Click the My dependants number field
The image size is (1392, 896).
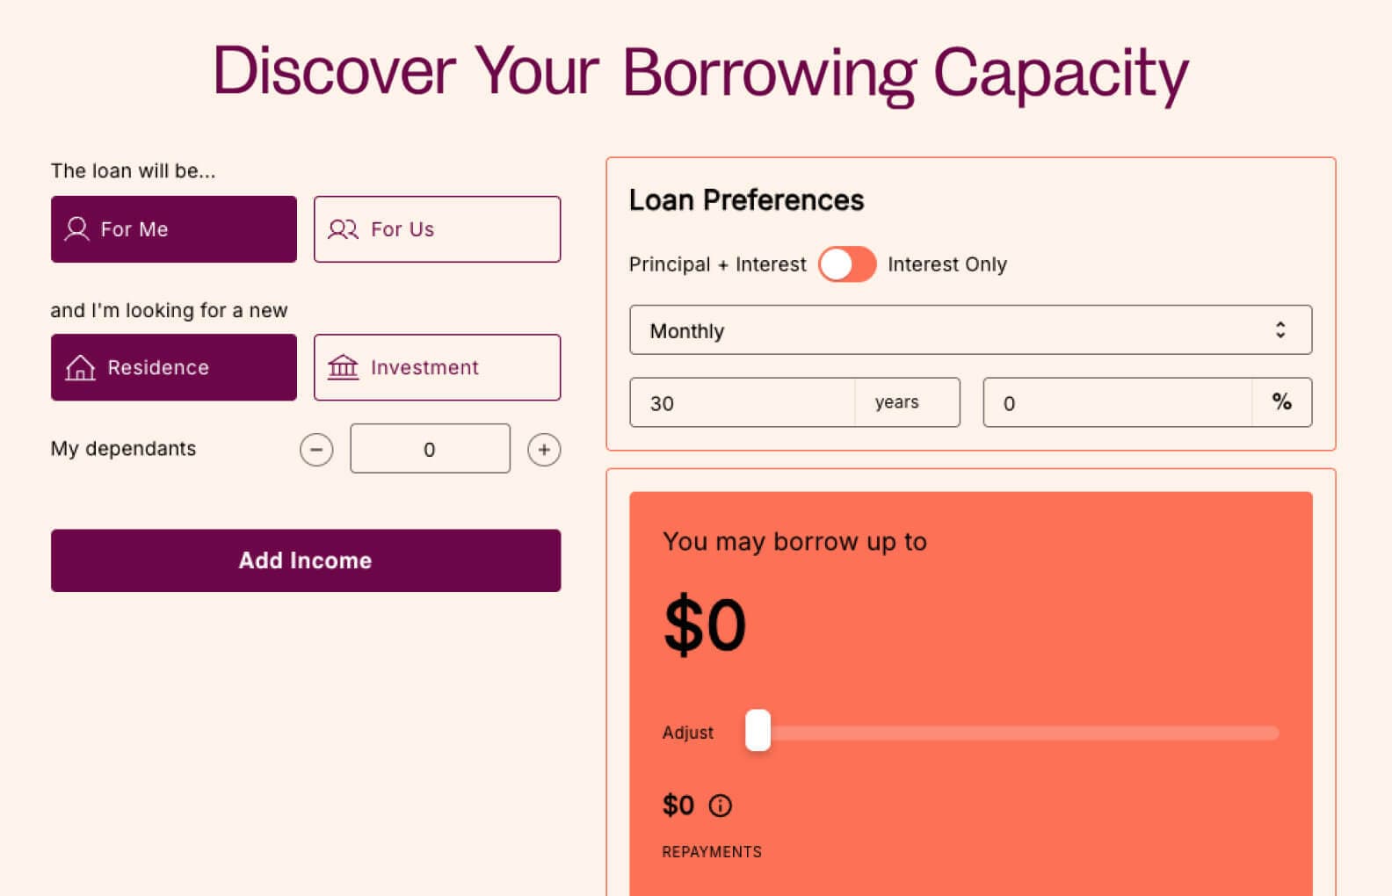(x=430, y=449)
